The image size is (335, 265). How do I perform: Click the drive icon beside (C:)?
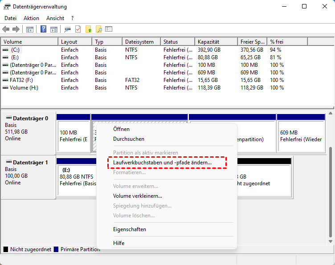pos(5,50)
